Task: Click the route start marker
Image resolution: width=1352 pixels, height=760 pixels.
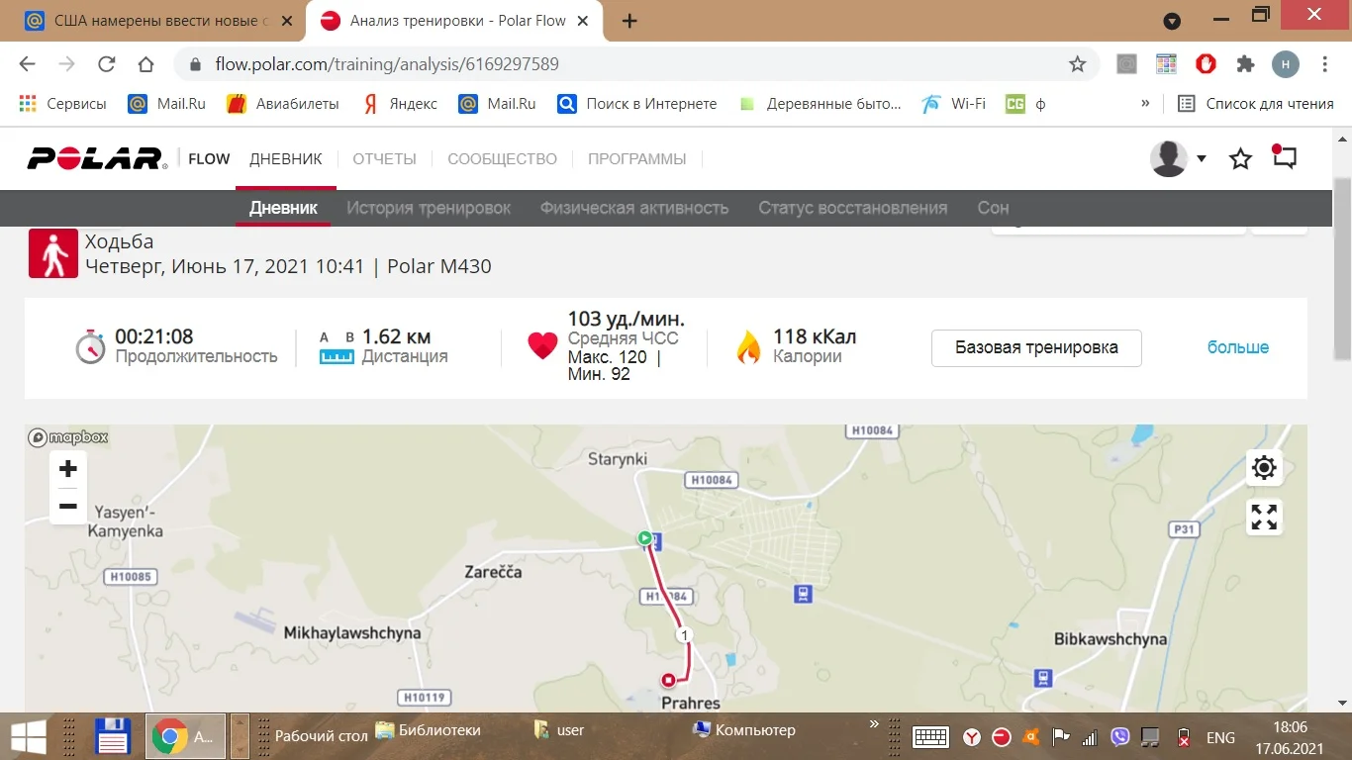Action: pyautogui.click(x=645, y=538)
